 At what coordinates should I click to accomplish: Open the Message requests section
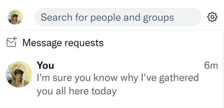click(63, 43)
